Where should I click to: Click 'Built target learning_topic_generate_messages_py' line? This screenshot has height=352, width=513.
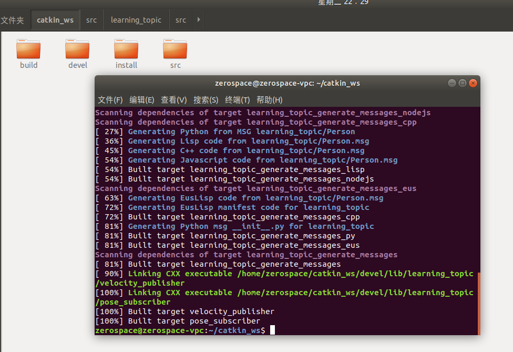click(225, 236)
